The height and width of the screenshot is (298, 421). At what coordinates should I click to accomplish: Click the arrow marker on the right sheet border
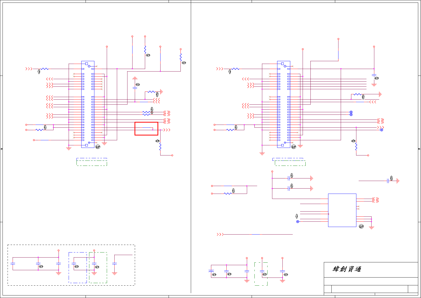click(x=419, y=149)
